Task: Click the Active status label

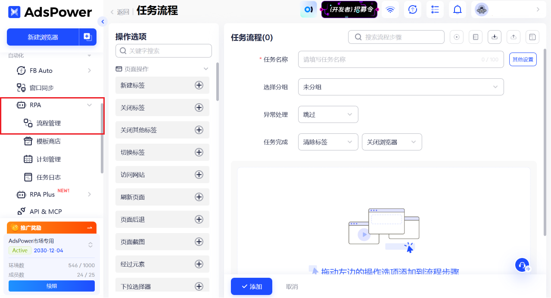Action: [x=20, y=250]
